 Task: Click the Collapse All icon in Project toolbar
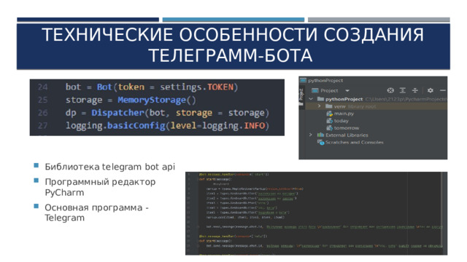pyautogui.click(x=415, y=90)
